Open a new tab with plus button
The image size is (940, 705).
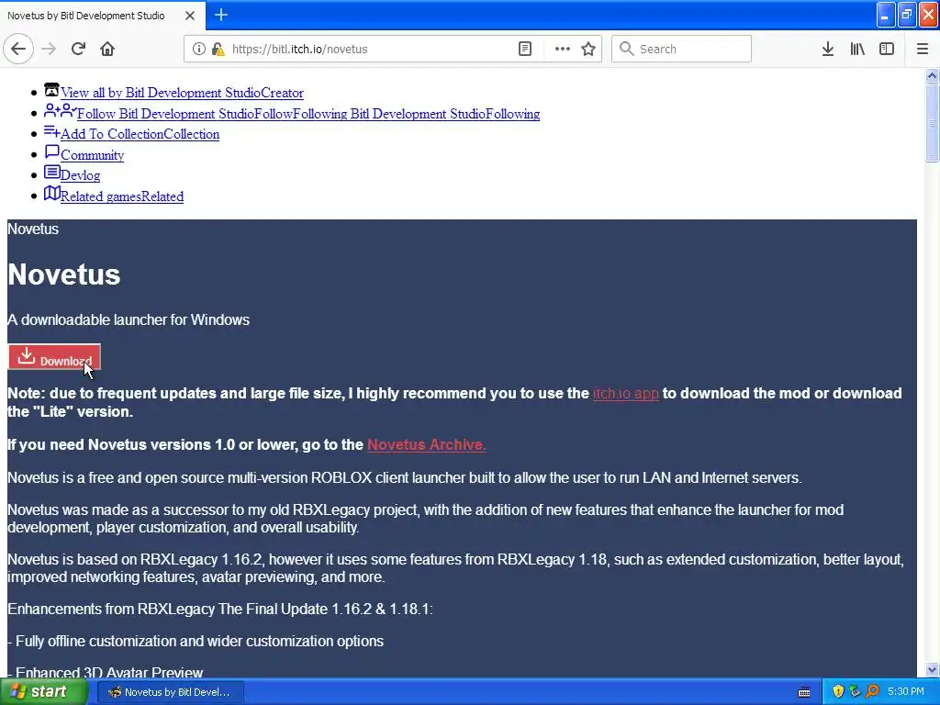tap(220, 15)
